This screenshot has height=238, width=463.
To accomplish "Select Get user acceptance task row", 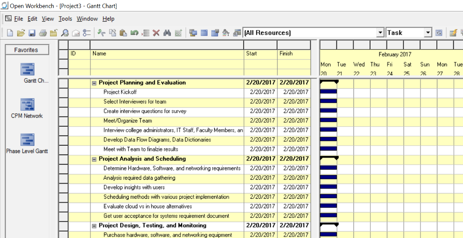I will tap(166, 216).
